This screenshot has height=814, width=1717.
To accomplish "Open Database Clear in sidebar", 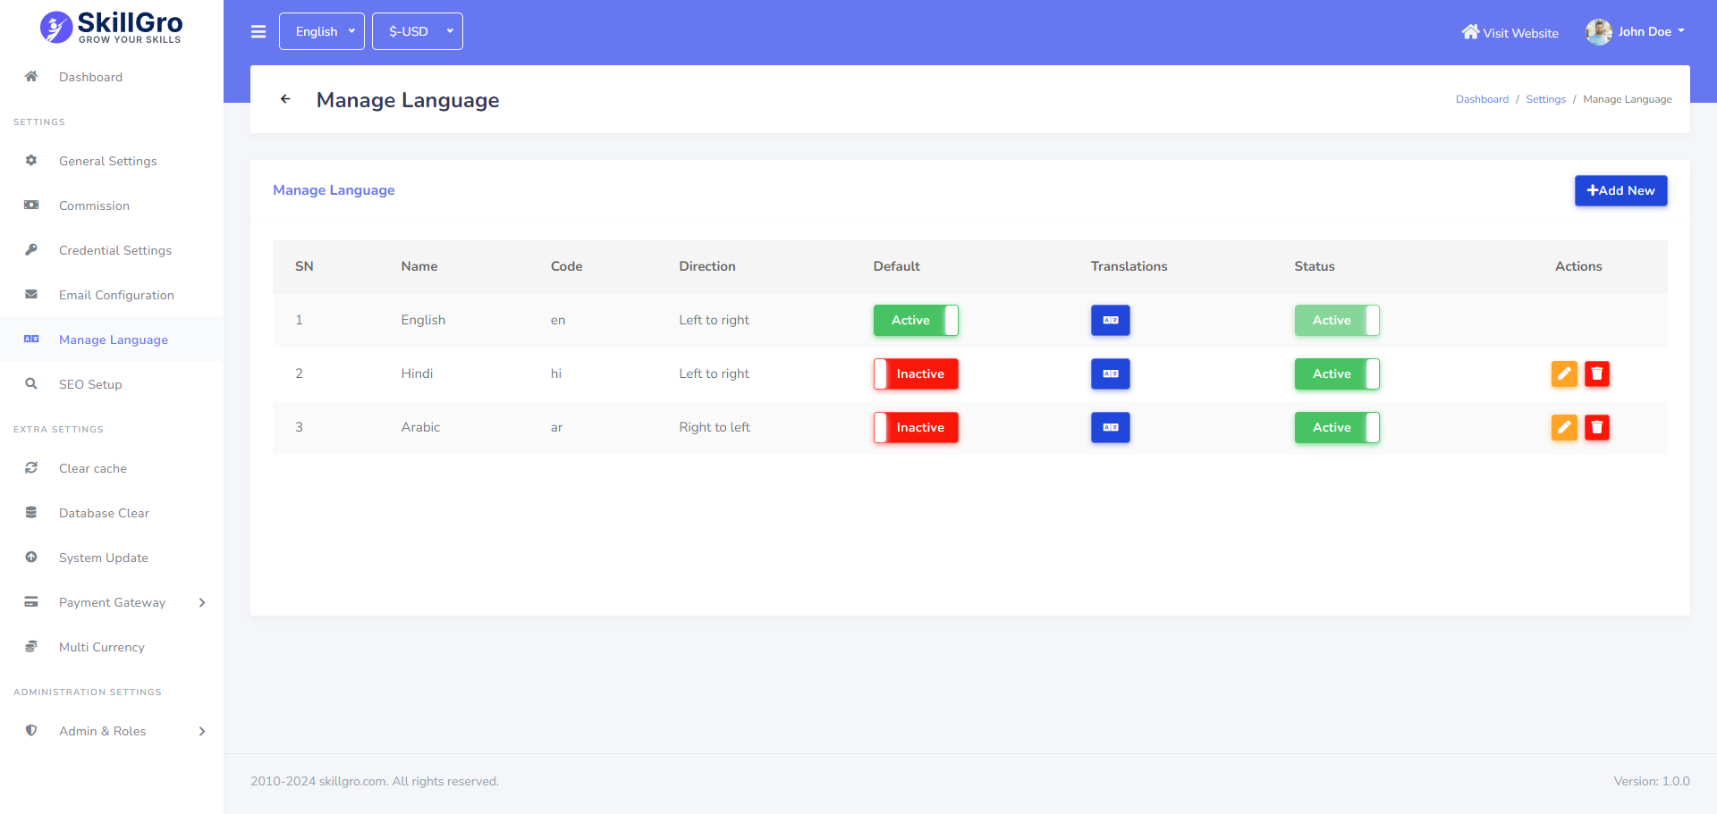I will [112, 513].
